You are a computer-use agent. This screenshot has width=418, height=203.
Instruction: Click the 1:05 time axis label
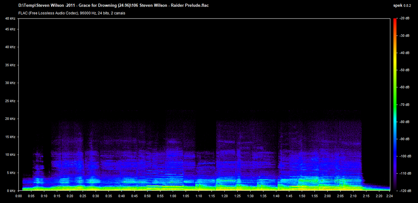click(x=186, y=196)
